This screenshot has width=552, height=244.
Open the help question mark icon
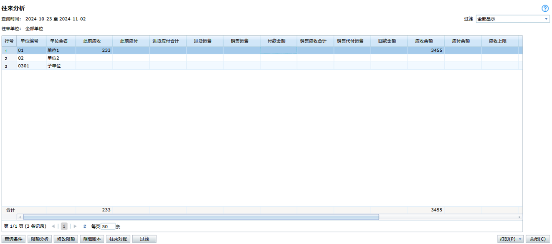click(545, 8)
